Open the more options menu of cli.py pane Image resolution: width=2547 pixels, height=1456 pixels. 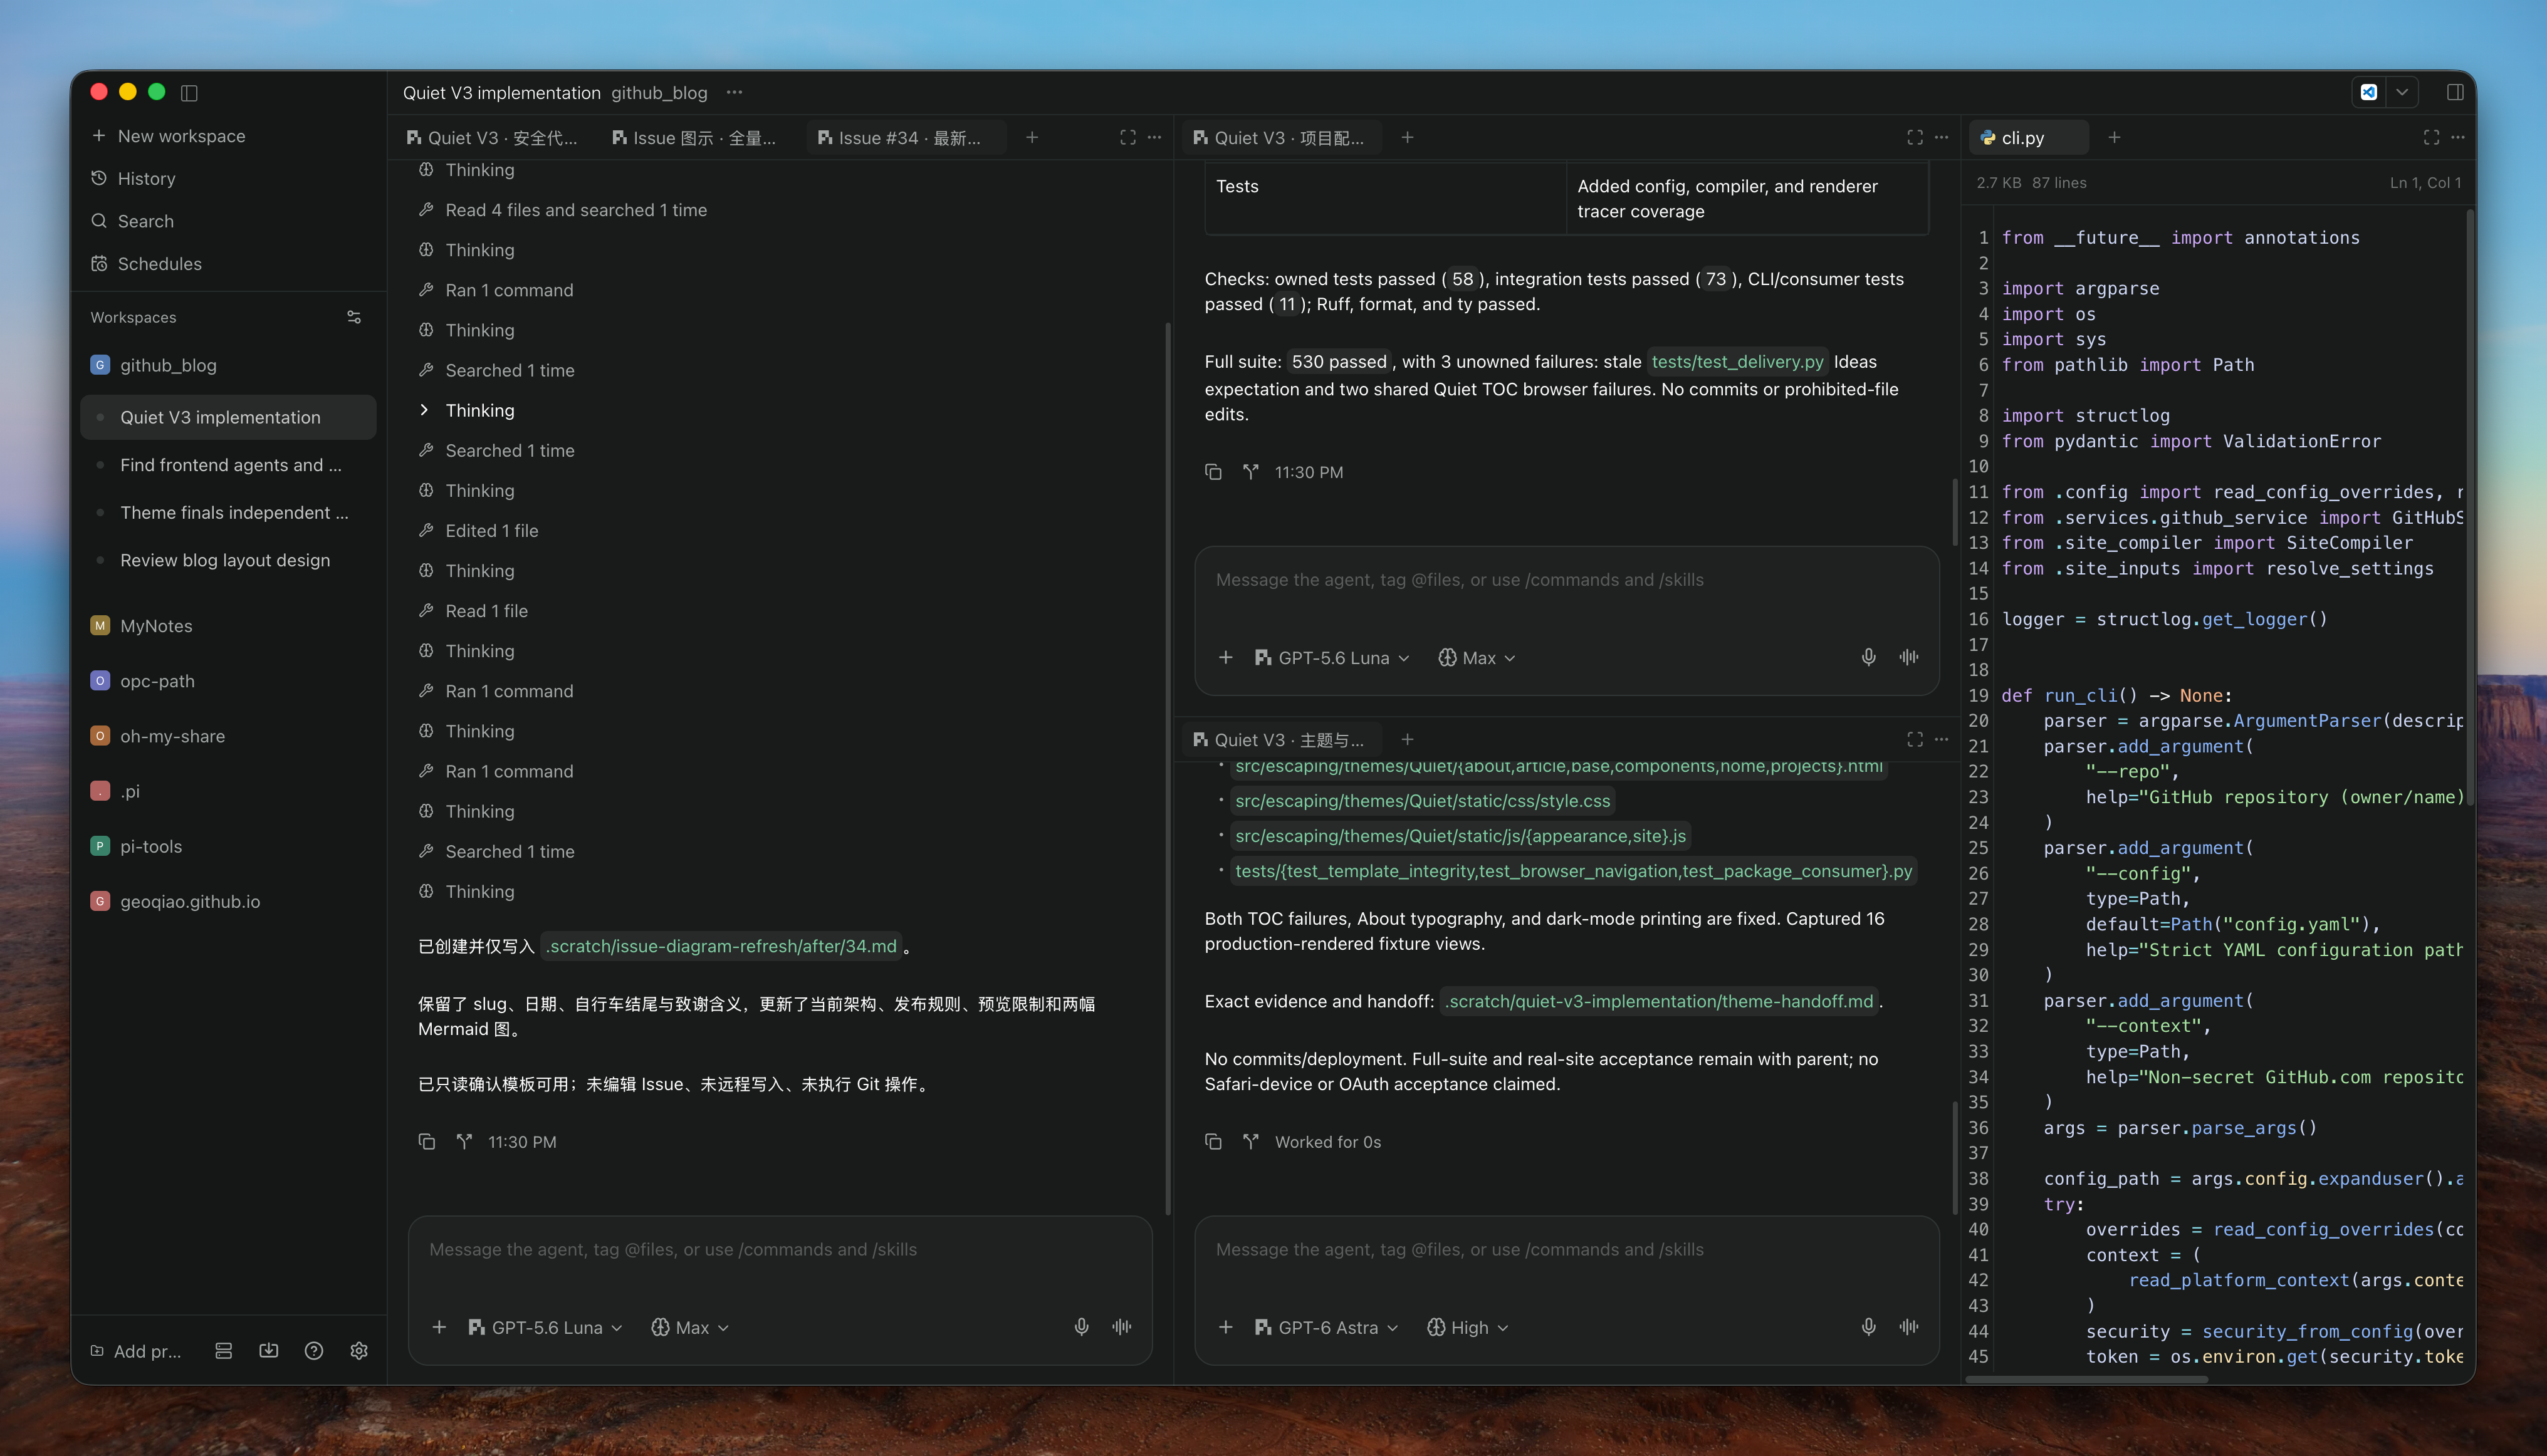2458,137
